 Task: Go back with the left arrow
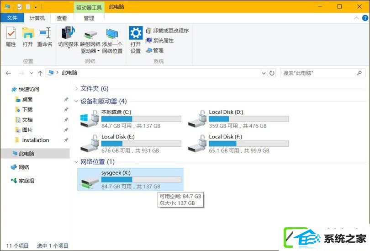(x=9, y=73)
